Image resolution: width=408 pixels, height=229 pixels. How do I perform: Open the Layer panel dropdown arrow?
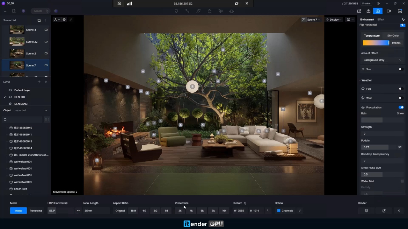pyautogui.click(x=46, y=82)
